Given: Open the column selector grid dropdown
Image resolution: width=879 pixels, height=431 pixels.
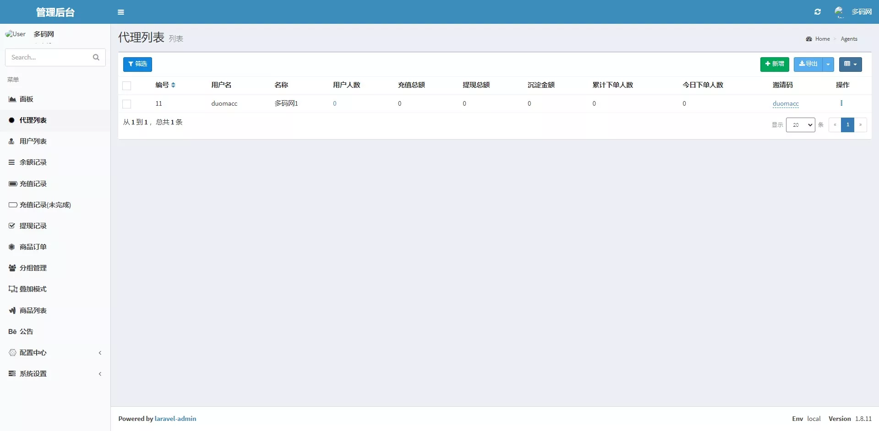Looking at the screenshot, I should point(850,64).
